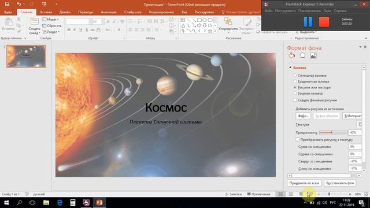Select the Fill (paint bucket) tab icon
This screenshot has width=370, height=208.
pyautogui.click(x=291, y=55)
